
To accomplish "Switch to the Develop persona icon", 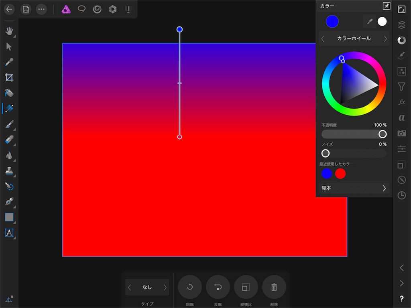I will tap(113, 10).
